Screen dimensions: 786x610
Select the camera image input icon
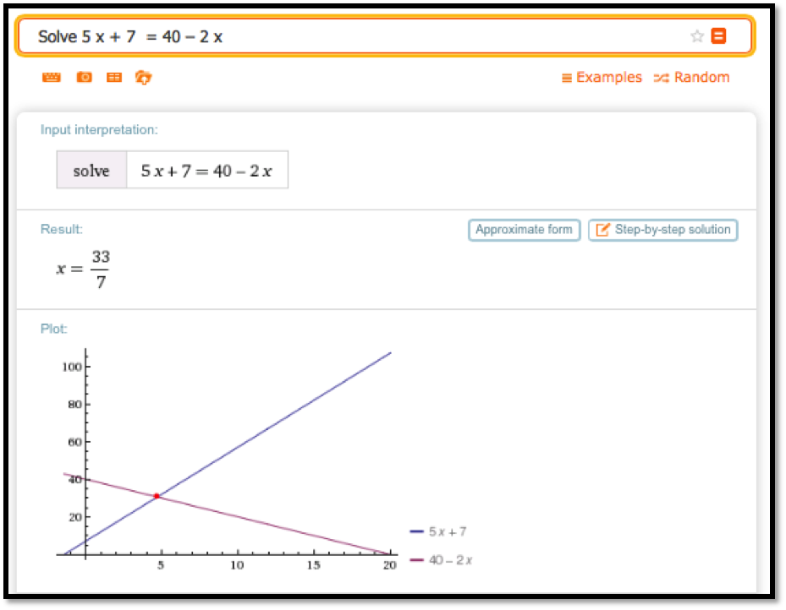pos(84,78)
